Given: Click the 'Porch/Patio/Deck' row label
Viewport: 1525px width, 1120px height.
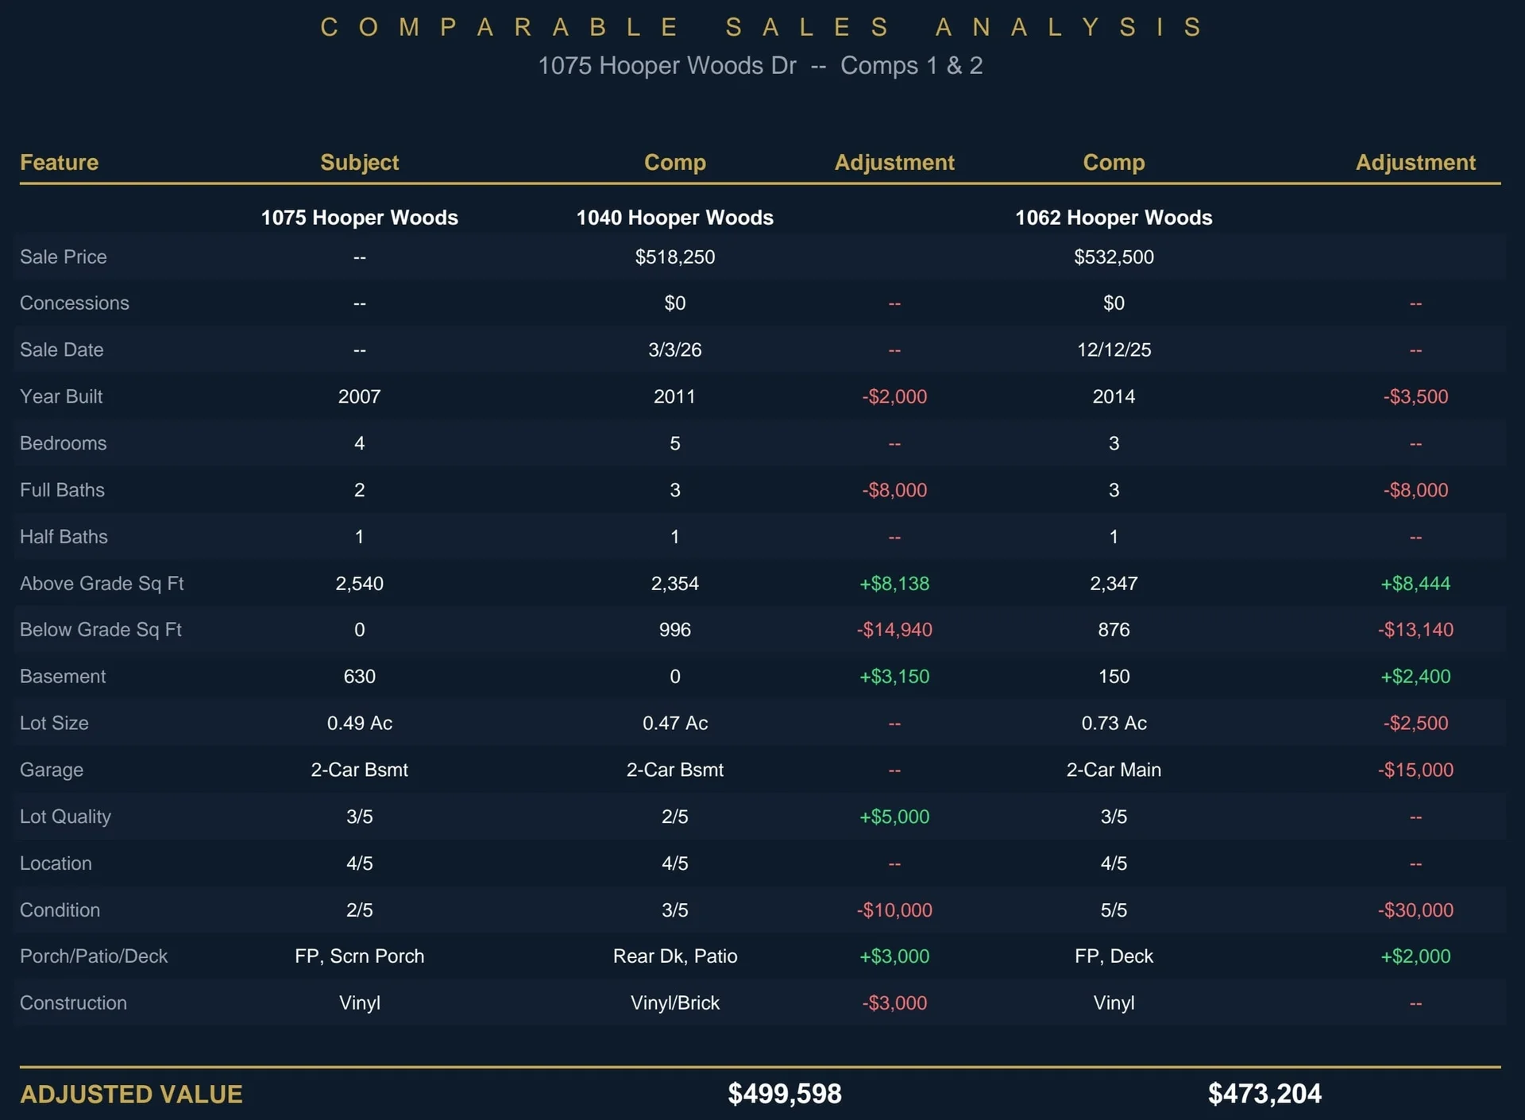Looking at the screenshot, I should 94,956.
